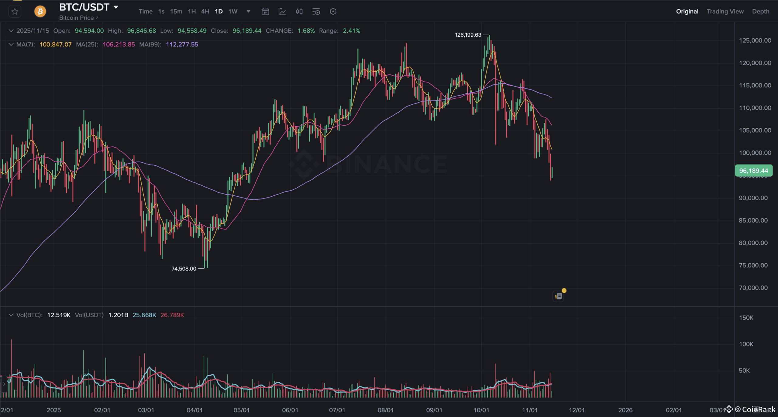This screenshot has width=778, height=417.
Task: Open the BTC/USDT pair dropdown arrow
Action: click(x=116, y=7)
